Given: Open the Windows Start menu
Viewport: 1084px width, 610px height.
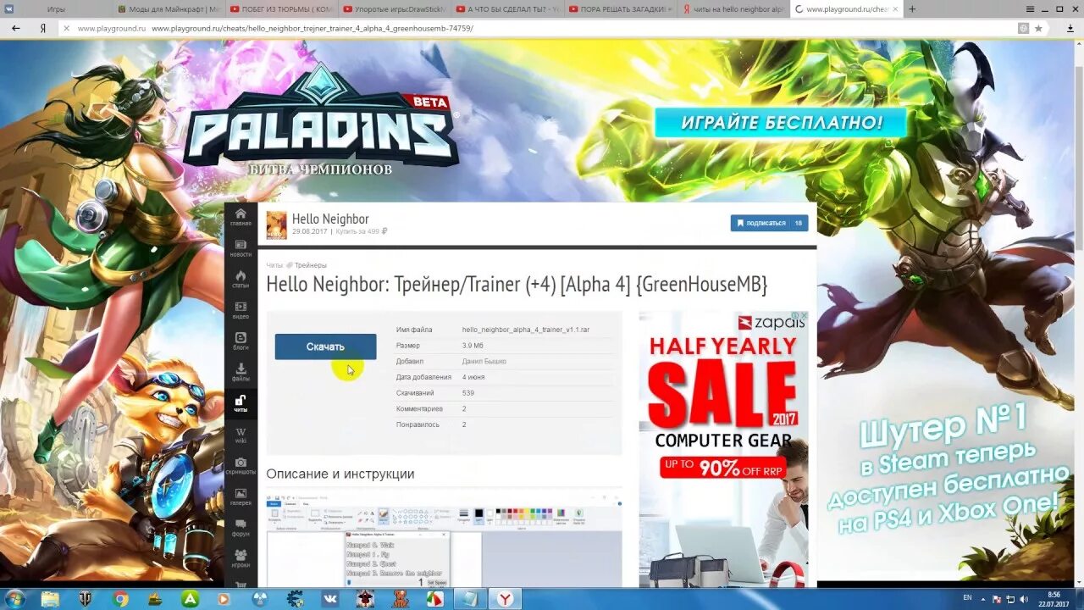Looking at the screenshot, I should click(14, 599).
